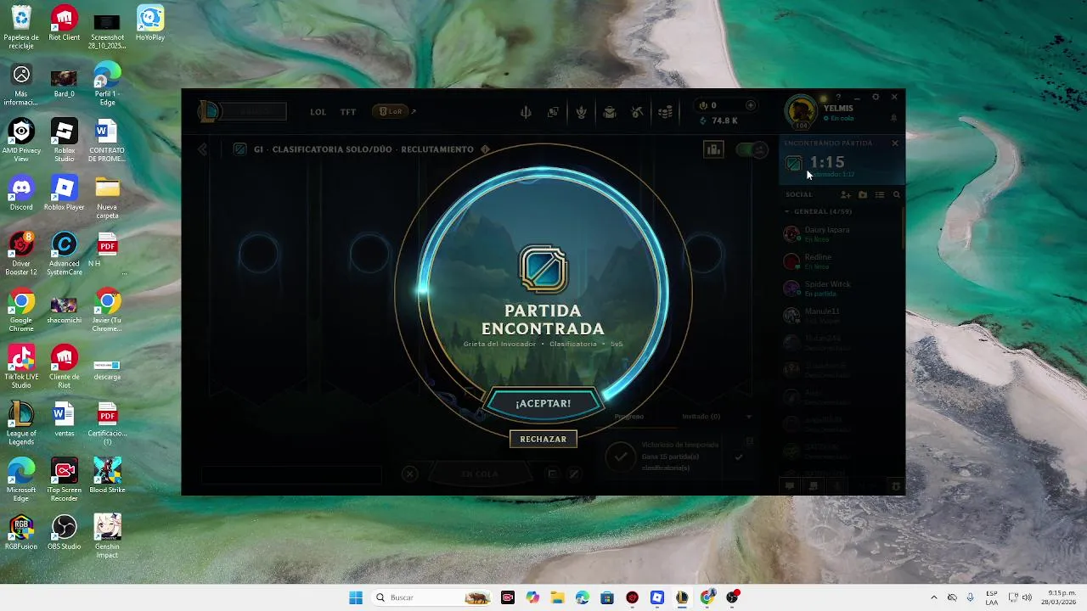Go back with the lobby arrow
1087x611 pixels.
pyautogui.click(x=202, y=149)
